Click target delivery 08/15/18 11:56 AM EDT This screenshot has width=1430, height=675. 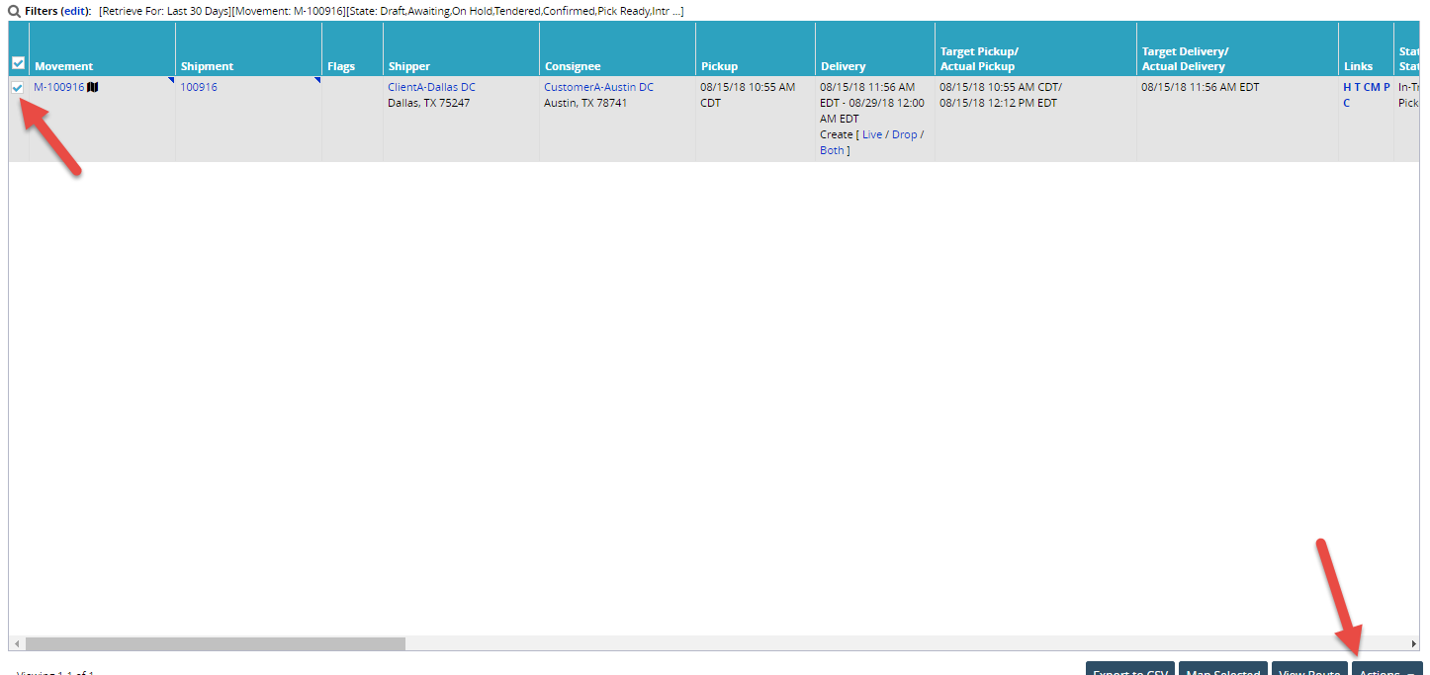tap(1200, 87)
